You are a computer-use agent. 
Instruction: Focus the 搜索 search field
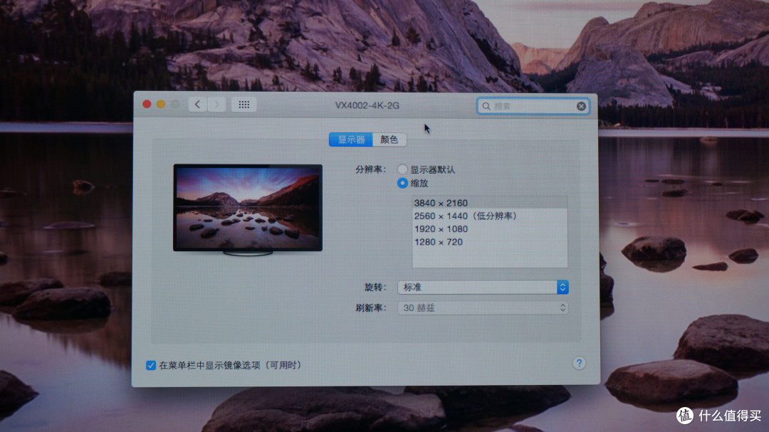tap(533, 106)
